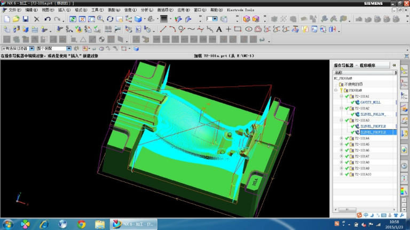Select the CAVITY_MILL operation
This screenshot has width=410, height=230.
click(370, 102)
